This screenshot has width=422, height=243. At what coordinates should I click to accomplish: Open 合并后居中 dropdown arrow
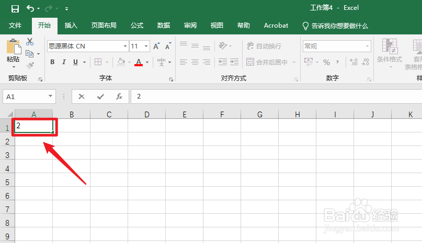294,62
